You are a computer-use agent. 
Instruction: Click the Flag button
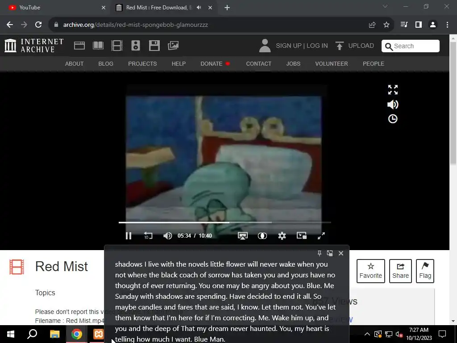(425, 271)
